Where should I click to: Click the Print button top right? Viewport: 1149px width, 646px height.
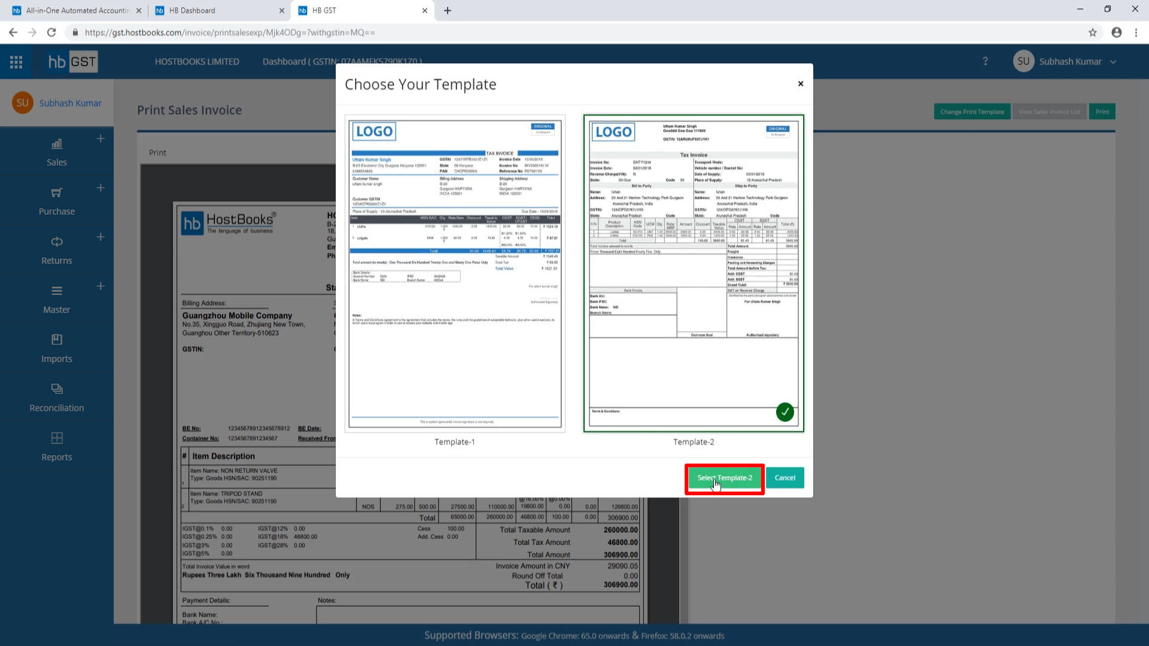click(1102, 111)
